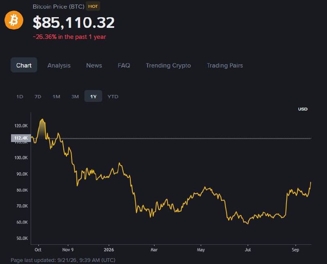Click the Oct x-axis label
Viewport: 327px width, 264px height.
[38, 250]
